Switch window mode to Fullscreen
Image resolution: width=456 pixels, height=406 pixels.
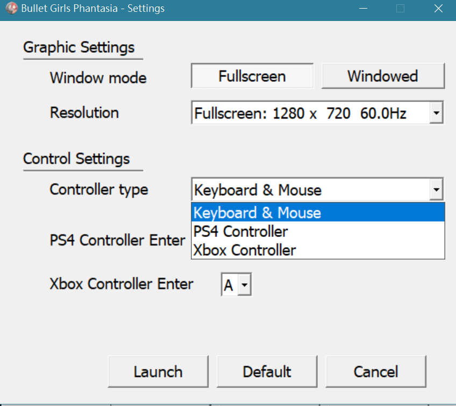pos(252,76)
